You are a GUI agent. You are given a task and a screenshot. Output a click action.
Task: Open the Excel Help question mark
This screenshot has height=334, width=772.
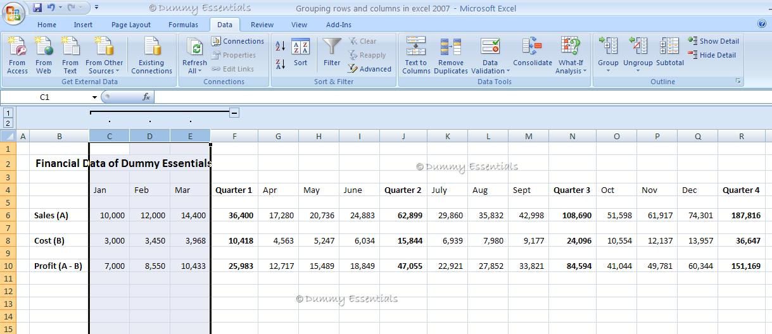click(762, 24)
